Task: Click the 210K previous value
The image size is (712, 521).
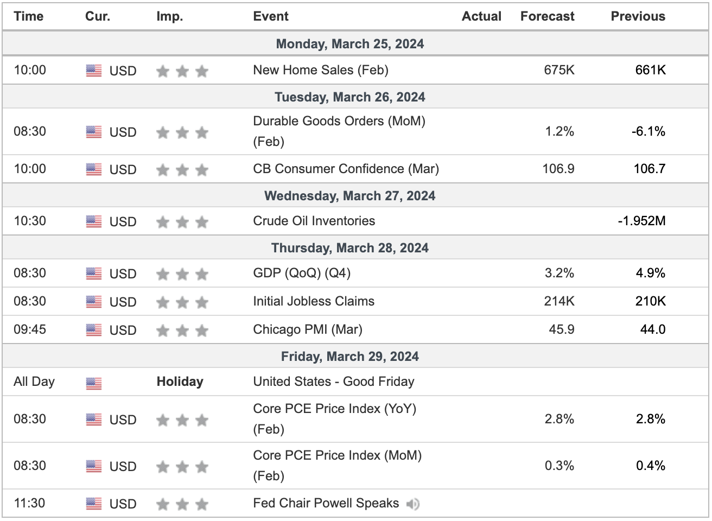Action: pyautogui.click(x=650, y=301)
